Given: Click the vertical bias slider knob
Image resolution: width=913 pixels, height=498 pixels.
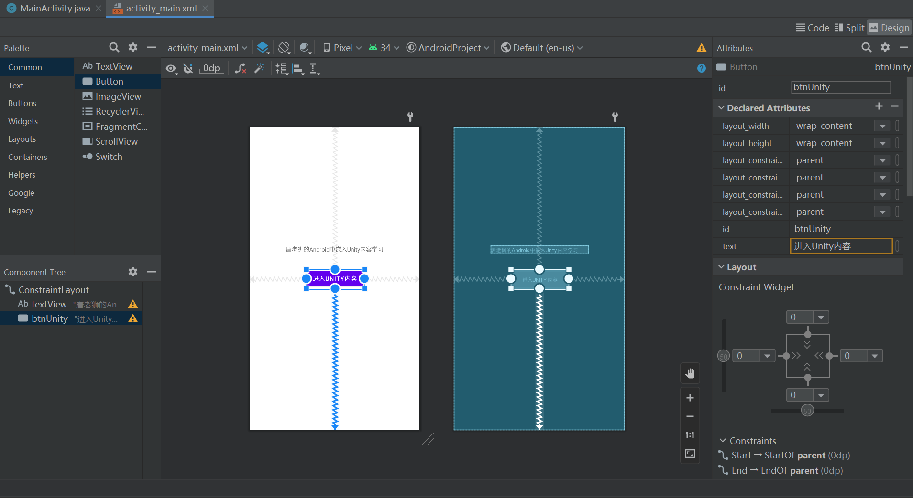Looking at the screenshot, I should point(724,356).
